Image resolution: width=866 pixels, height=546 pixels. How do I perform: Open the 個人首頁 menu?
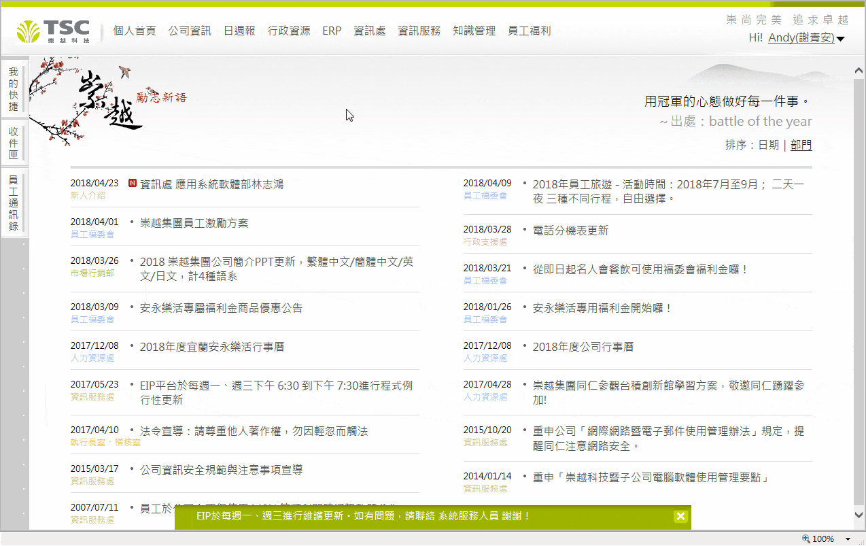tap(135, 31)
